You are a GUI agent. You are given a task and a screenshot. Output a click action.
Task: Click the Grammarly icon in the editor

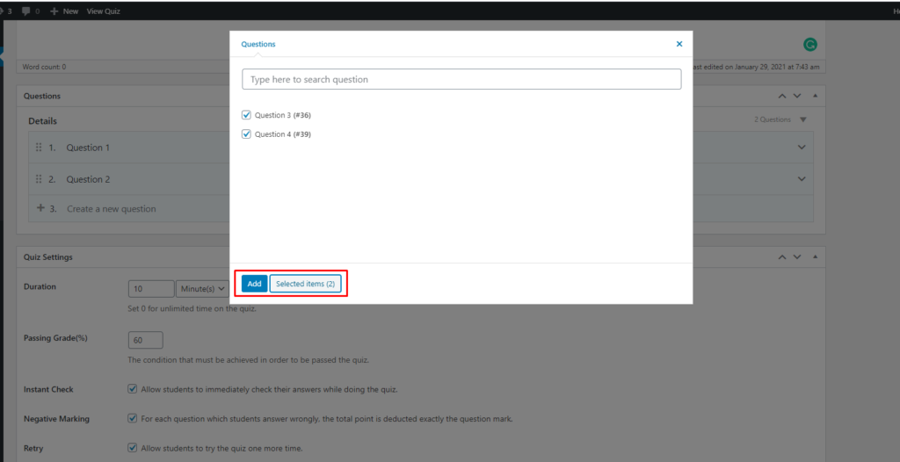pyautogui.click(x=809, y=44)
